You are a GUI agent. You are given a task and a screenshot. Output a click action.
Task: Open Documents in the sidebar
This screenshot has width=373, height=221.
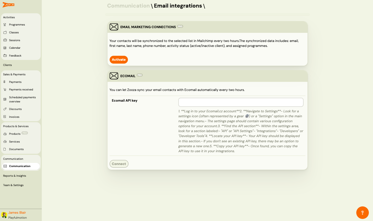(x=21, y=149)
